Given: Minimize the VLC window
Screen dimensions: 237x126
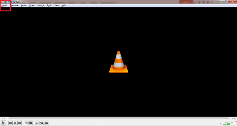Looking at the screenshot, I should [x=221, y=1].
